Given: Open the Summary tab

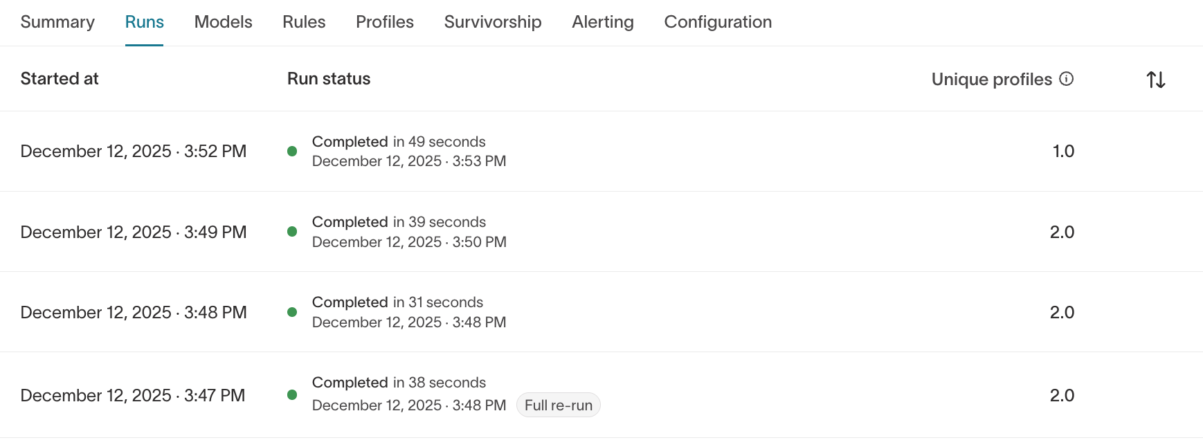Looking at the screenshot, I should [x=57, y=22].
